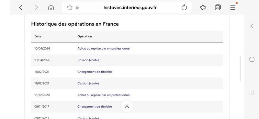
Task: Select 11/02/2021 Changement de titulaire entry
Action: [127, 72]
